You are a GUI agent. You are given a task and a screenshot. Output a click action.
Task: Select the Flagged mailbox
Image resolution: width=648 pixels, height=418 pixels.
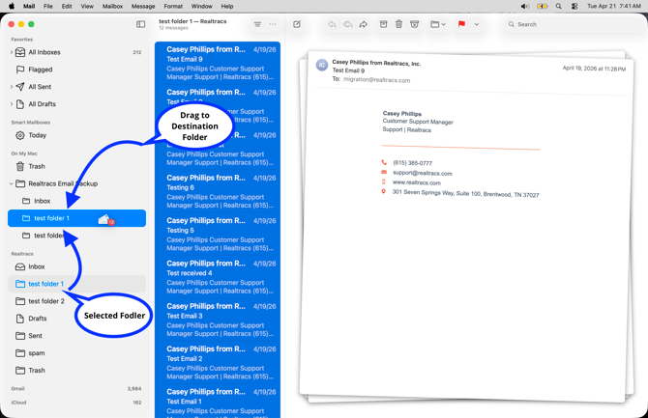(76, 70)
